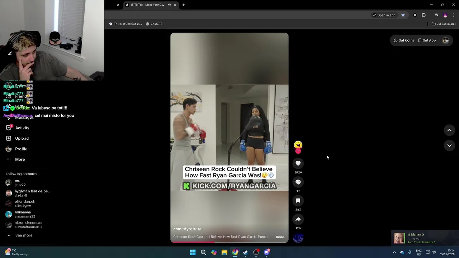Open Windows Start menu
The height and width of the screenshot is (258, 459).
click(193, 252)
